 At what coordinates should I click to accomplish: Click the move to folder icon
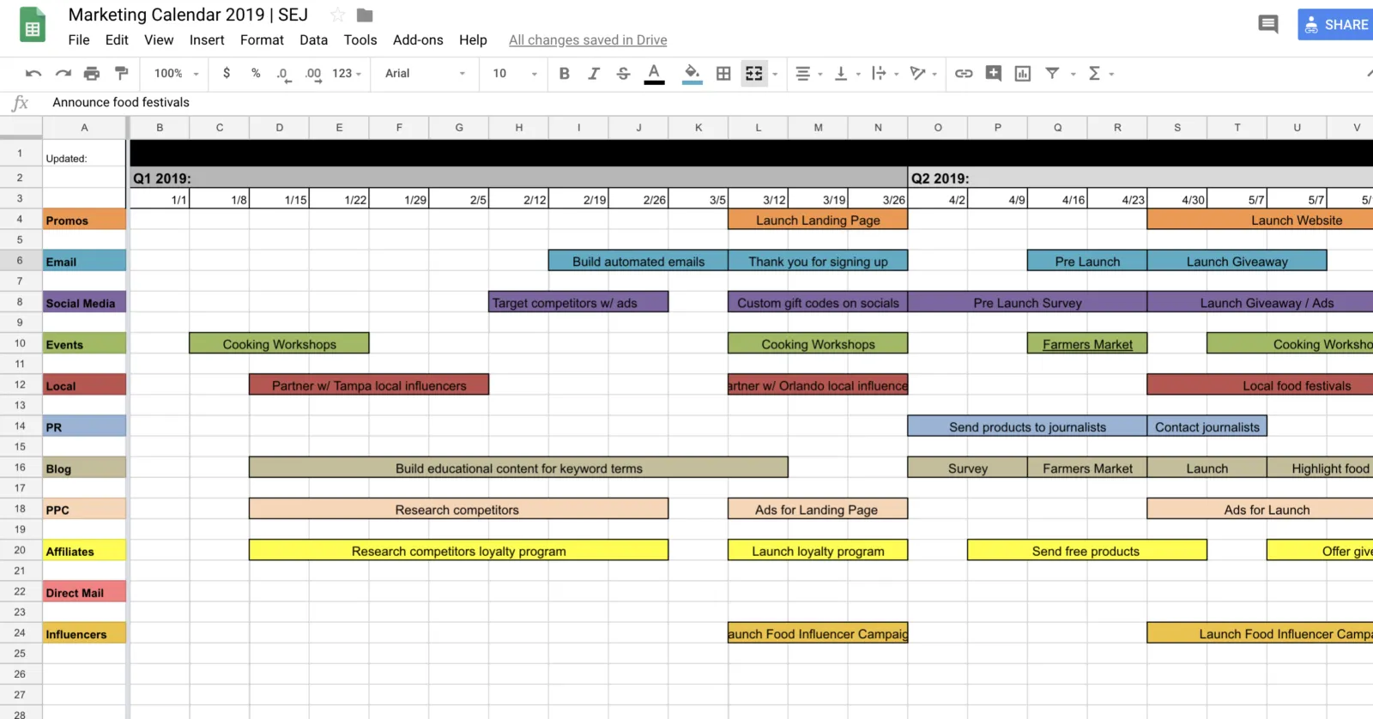[365, 15]
